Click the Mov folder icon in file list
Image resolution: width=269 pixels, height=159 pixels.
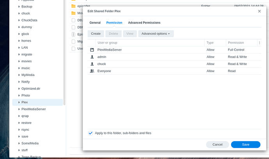[x=73, y=13]
